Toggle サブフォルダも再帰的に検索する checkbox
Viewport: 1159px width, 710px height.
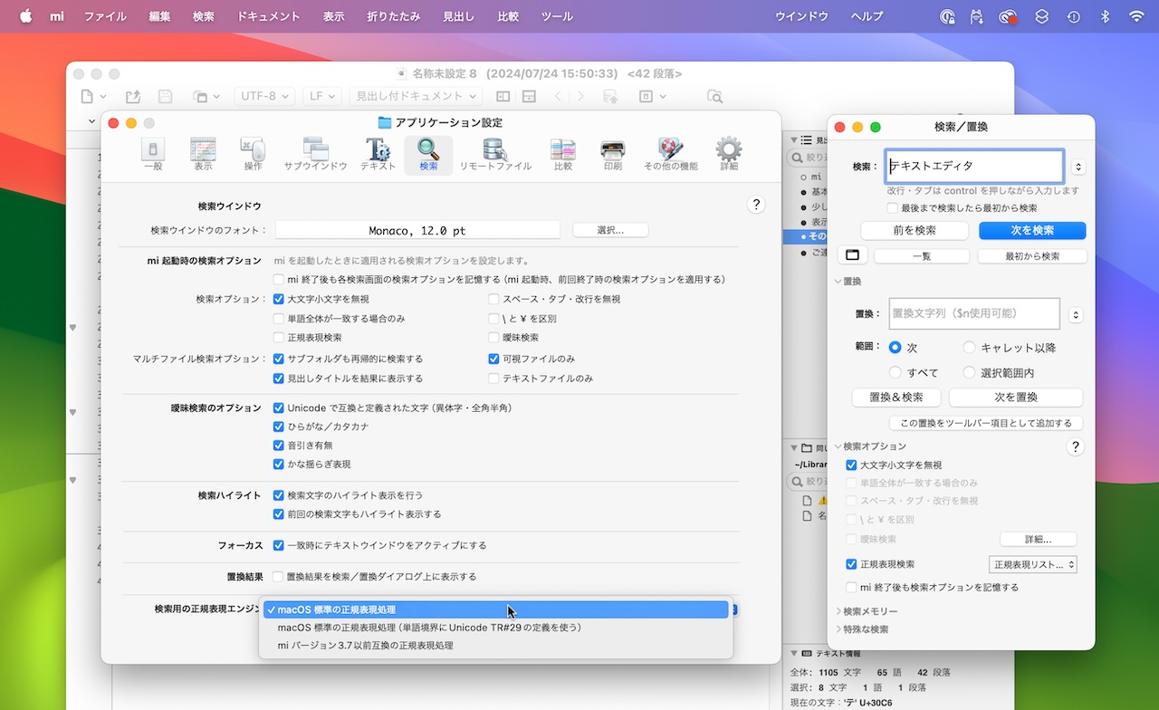point(279,359)
